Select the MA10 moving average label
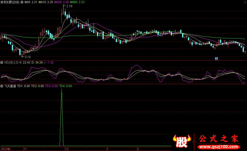 pos(46,2)
